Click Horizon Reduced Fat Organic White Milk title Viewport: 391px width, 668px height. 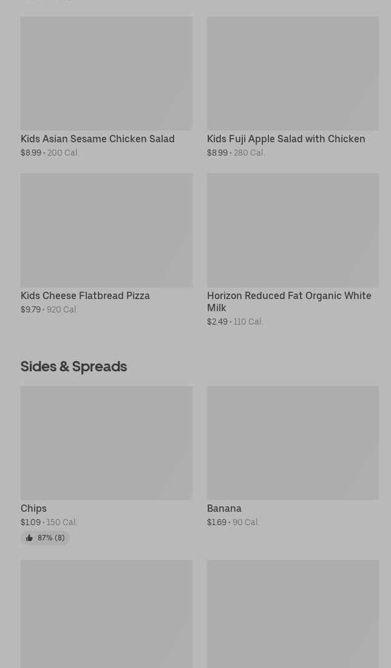pos(289,301)
